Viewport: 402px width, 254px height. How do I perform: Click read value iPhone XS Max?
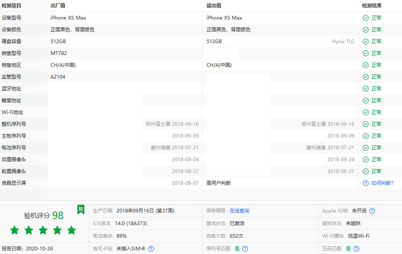click(224, 18)
